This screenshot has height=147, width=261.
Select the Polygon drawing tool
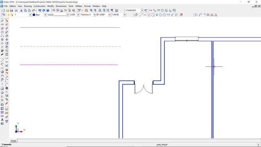(x=2, y=93)
